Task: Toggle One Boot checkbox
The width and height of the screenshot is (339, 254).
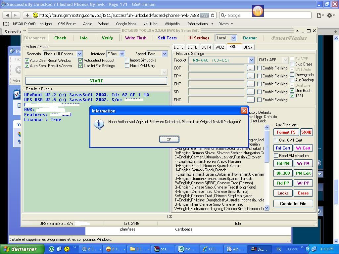Action: point(292,91)
